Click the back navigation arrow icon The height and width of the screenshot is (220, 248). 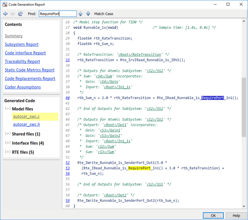tap(5, 14)
